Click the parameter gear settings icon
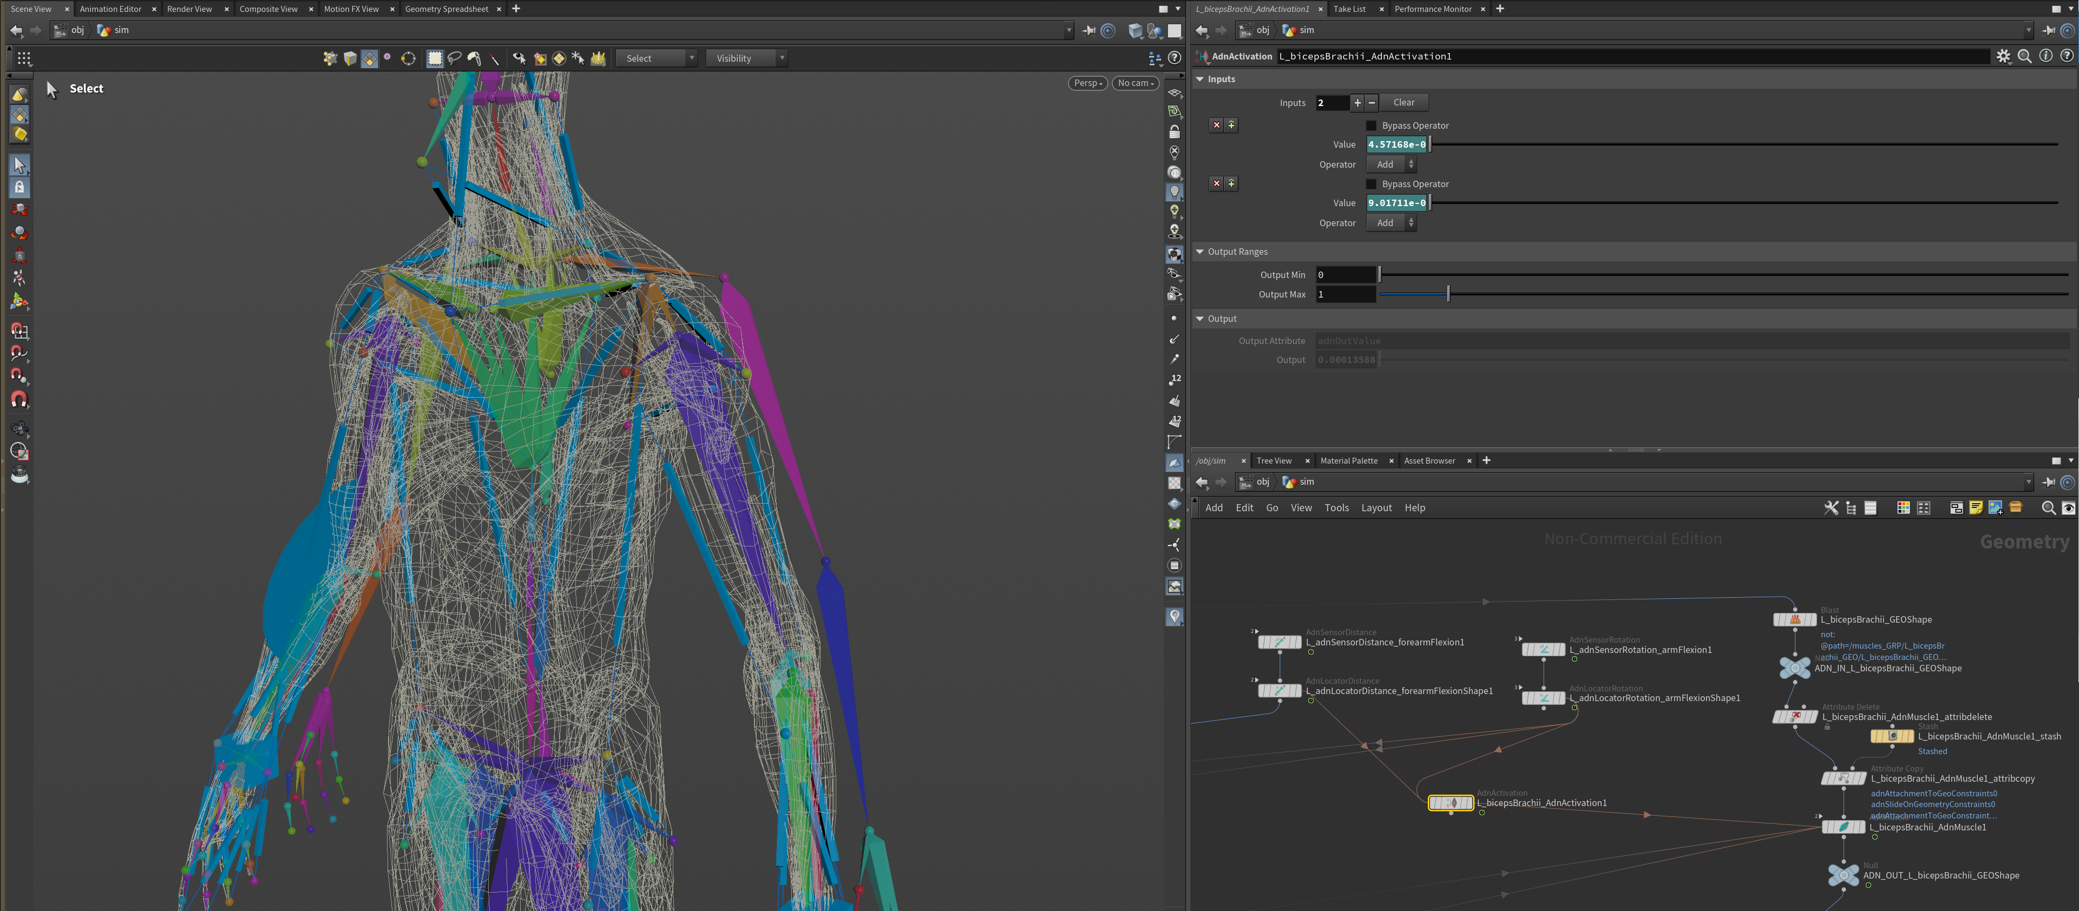Viewport: 2079px width, 911px height. click(x=2003, y=56)
